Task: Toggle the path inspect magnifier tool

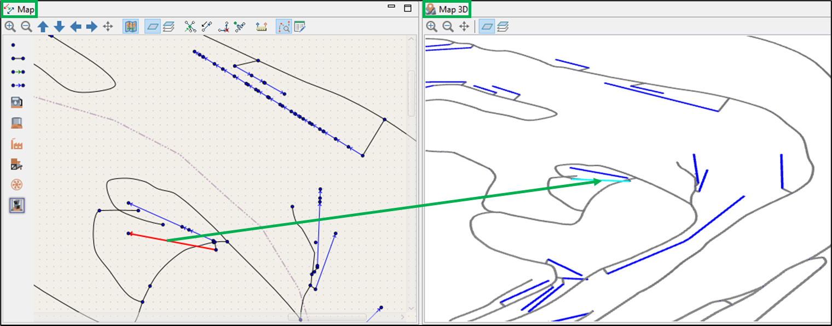Action: [x=284, y=26]
